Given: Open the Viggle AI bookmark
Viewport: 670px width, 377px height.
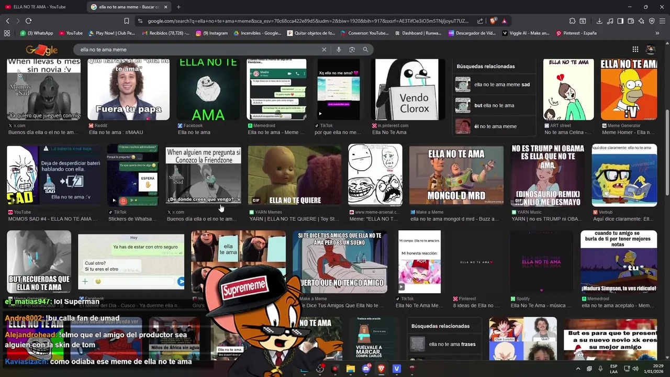Looking at the screenshot, I should [x=526, y=33].
